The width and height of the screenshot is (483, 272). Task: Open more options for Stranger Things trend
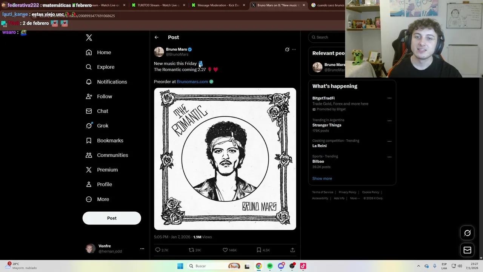tap(389, 121)
